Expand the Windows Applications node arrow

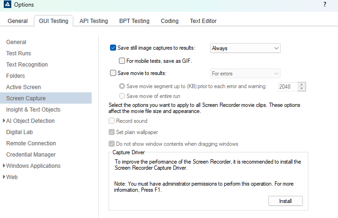(x=4, y=165)
